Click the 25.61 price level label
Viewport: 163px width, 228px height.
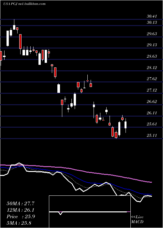click(x=152, y=124)
